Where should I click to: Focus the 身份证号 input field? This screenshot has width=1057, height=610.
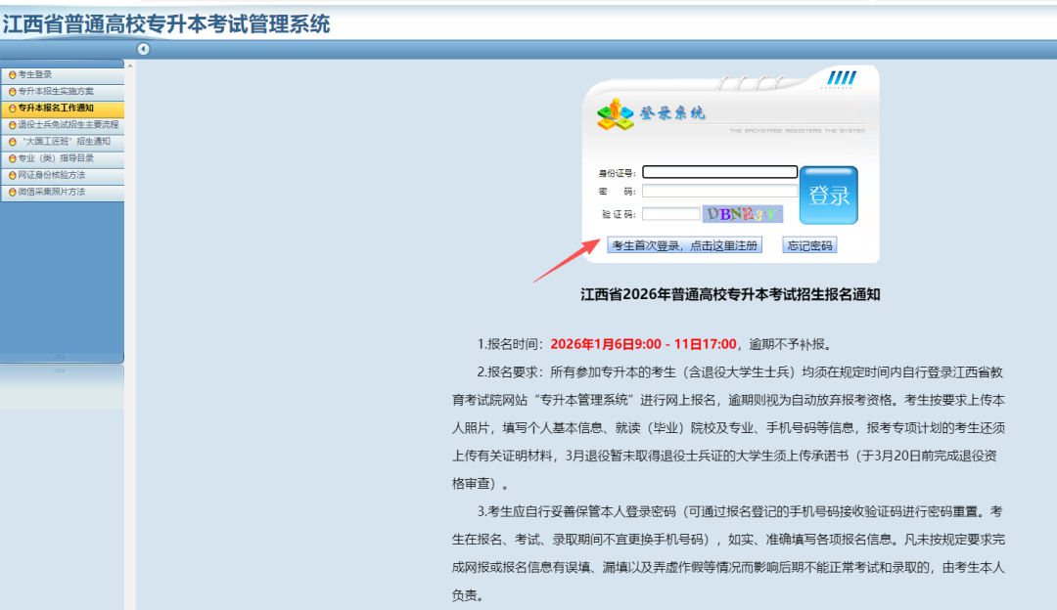coord(719,172)
